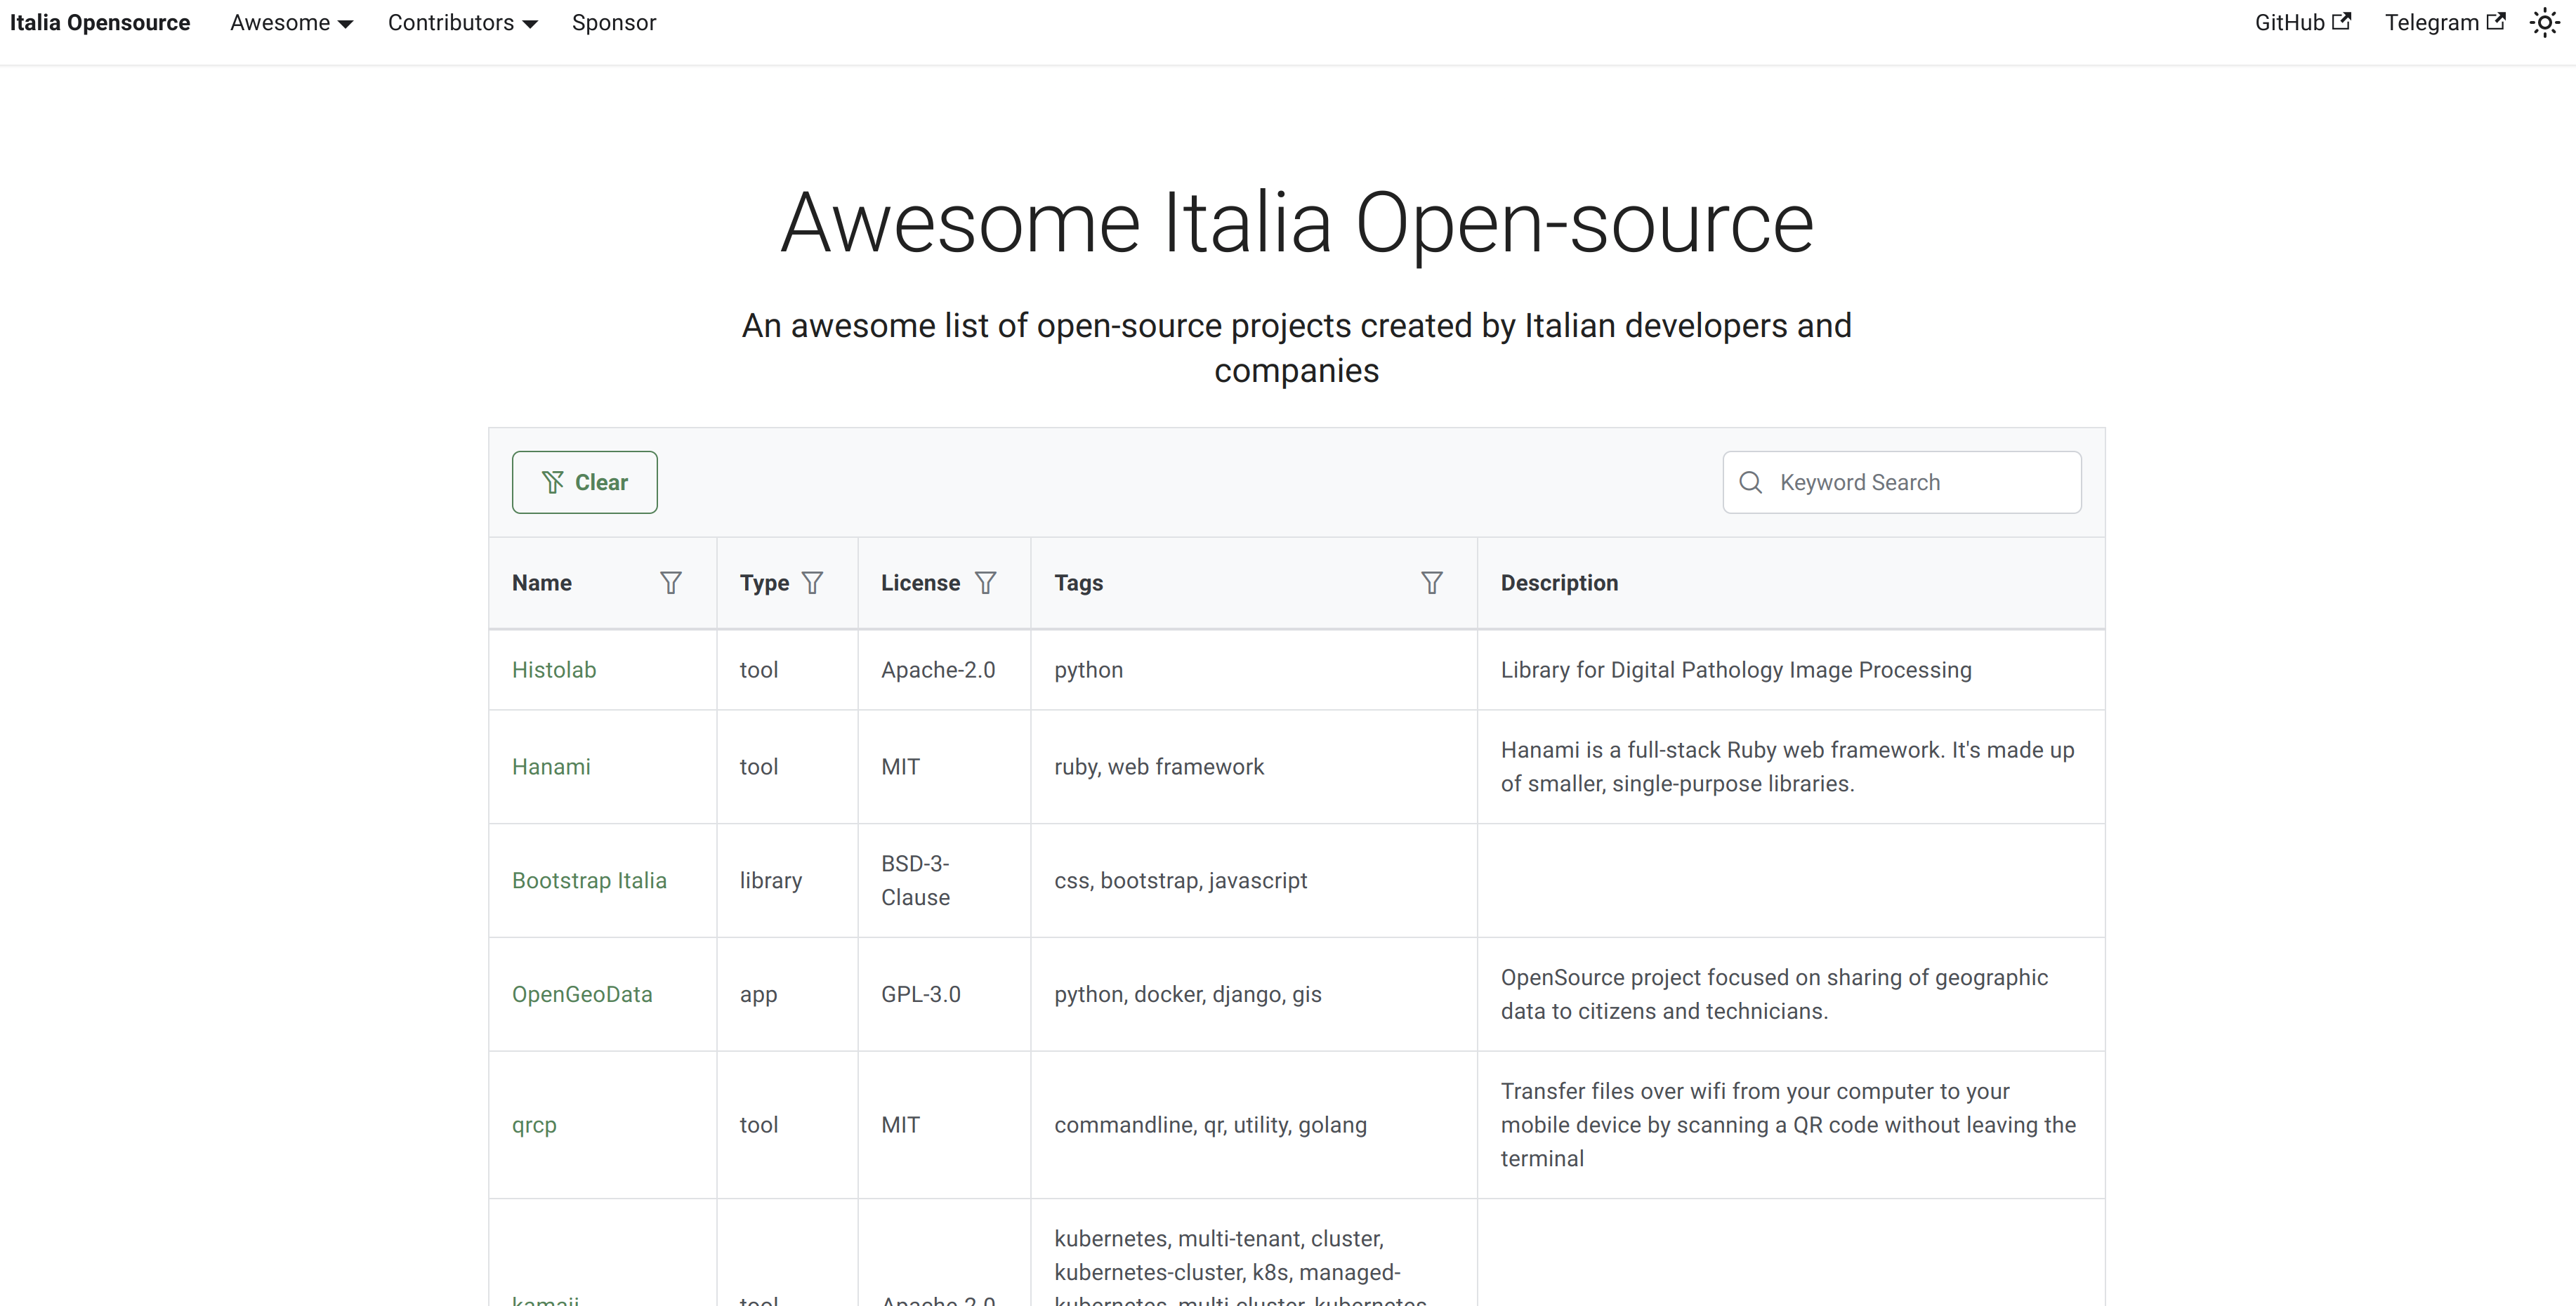Image resolution: width=2576 pixels, height=1306 pixels.
Task: Click the OpenGeoData geographic data description
Action: click(1774, 995)
